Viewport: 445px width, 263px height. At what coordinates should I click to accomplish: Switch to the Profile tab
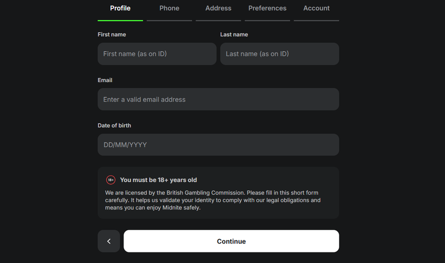click(120, 8)
